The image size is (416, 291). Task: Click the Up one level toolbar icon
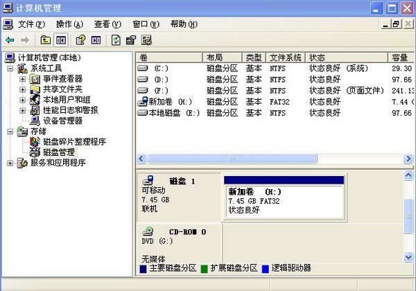pyautogui.click(x=46, y=40)
